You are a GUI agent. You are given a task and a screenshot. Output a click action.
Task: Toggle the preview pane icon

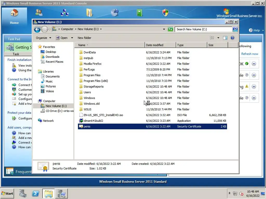point(225,38)
